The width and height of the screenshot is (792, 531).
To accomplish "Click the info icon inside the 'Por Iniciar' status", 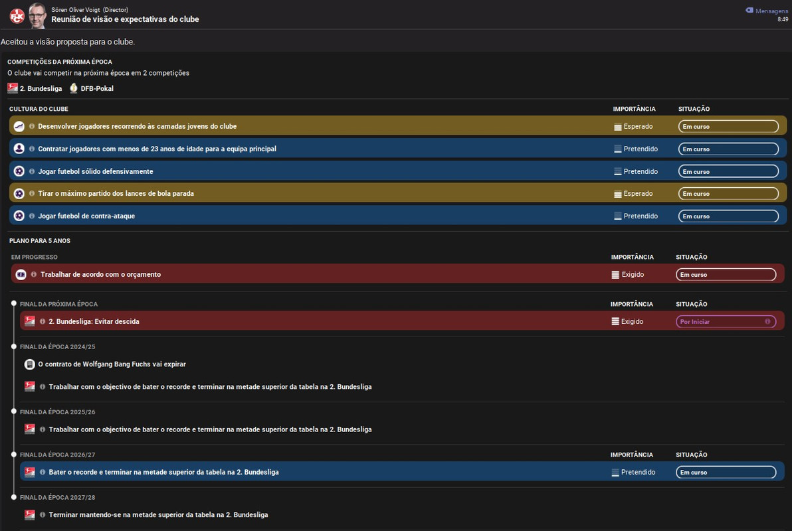I will (767, 321).
